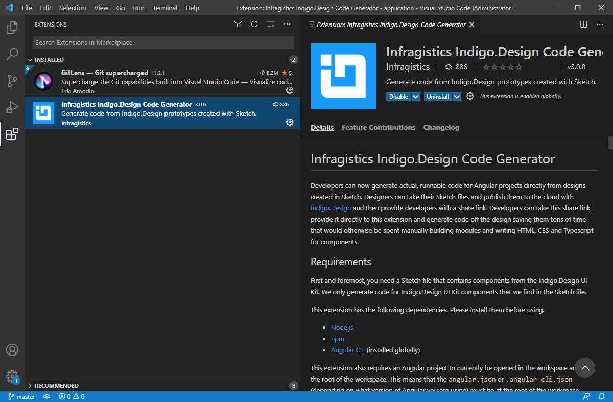
Task: Open the Run and Debug view
Action: tap(12, 107)
